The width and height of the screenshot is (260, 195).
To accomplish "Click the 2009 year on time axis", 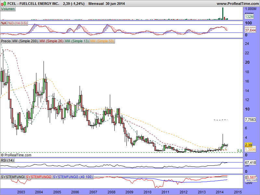I will point(129,192).
